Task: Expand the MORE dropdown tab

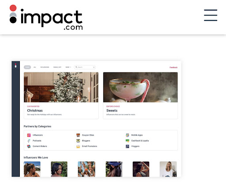Action: pyautogui.click(x=68, y=67)
